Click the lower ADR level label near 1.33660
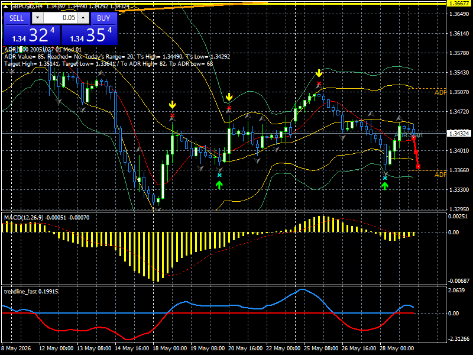 click(440, 175)
